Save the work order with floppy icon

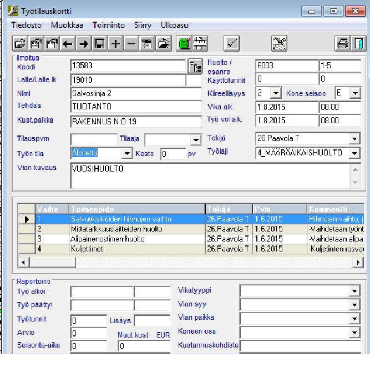click(x=100, y=43)
